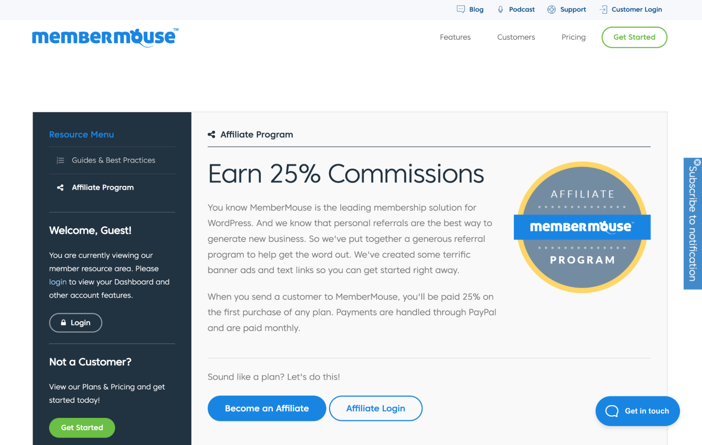Open Guides & Best Practices menu item
The width and height of the screenshot is (702, 445).
113,160
